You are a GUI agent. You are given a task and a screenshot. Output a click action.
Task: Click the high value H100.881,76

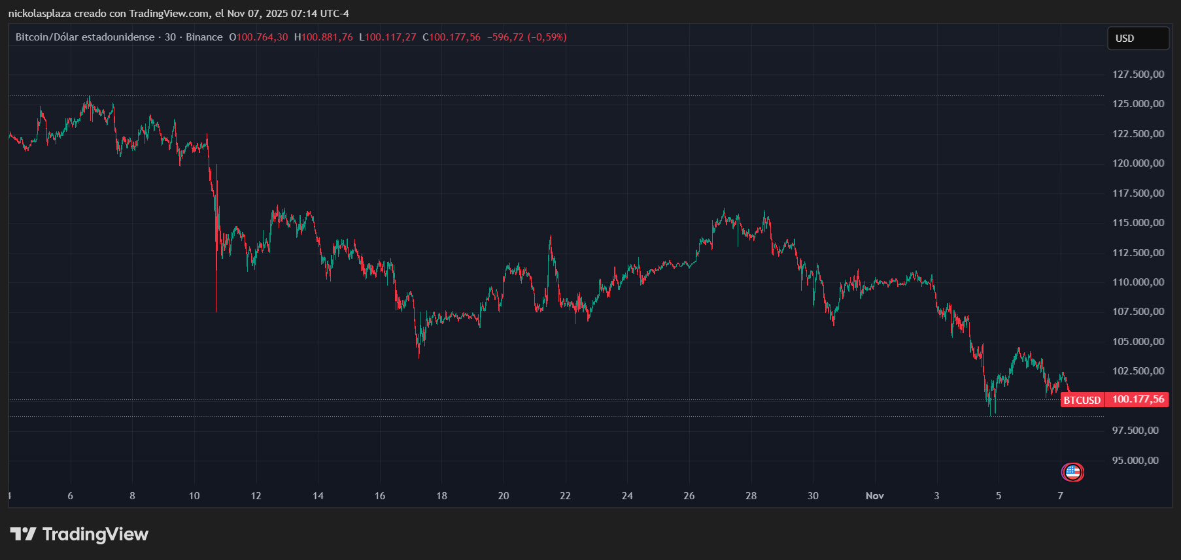pos(323,37)
